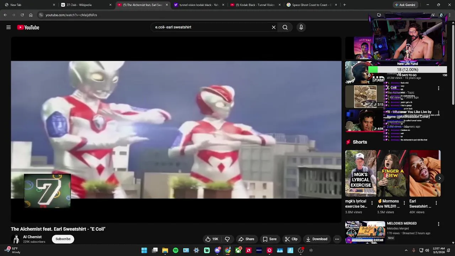Open a new browser tab with plus

[344, 5]
